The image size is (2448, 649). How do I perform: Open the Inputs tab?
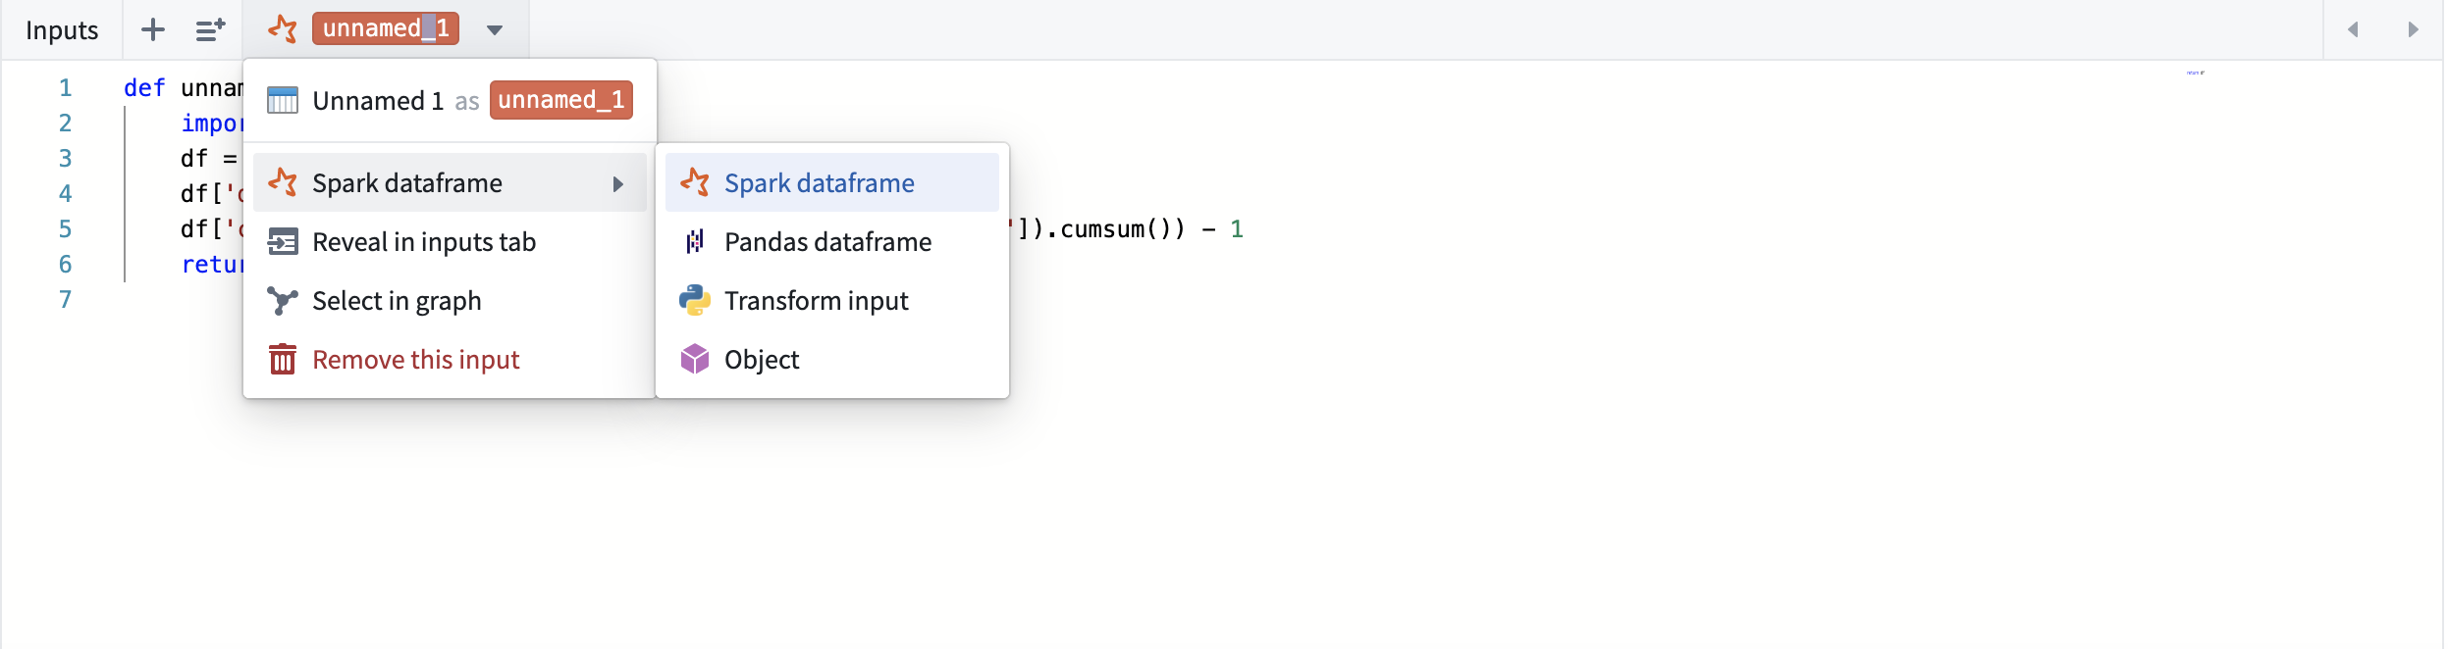(62, 30)
